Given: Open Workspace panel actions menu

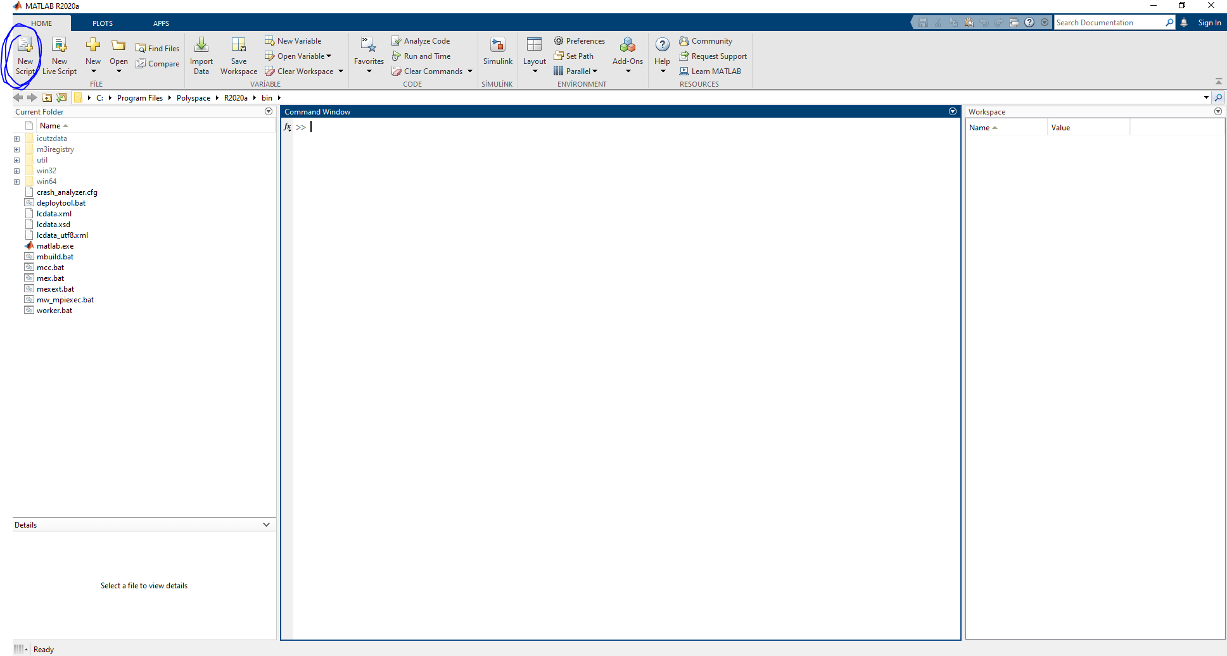Looking at the screenshot, I should 1218,111.
